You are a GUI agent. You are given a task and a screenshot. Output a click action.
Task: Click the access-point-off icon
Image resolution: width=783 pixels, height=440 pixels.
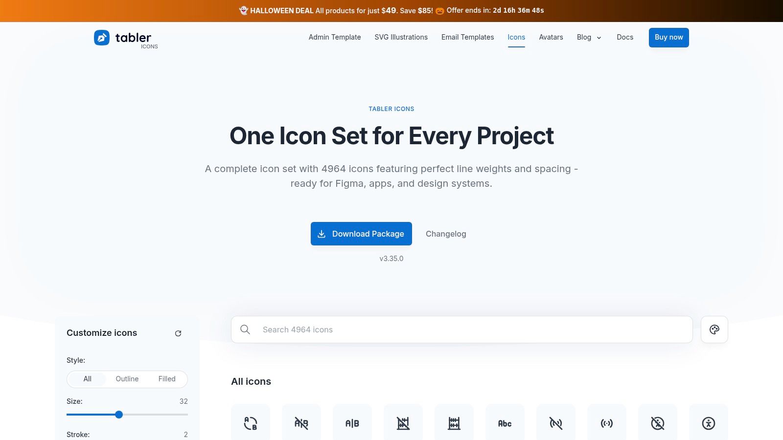click(556, 423)
